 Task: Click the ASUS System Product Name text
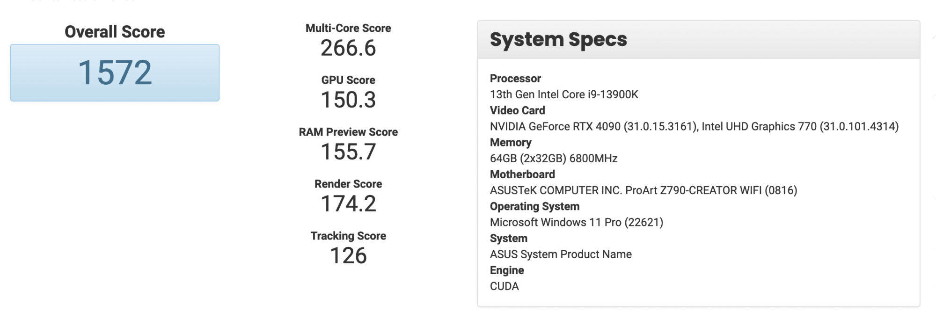561,254
